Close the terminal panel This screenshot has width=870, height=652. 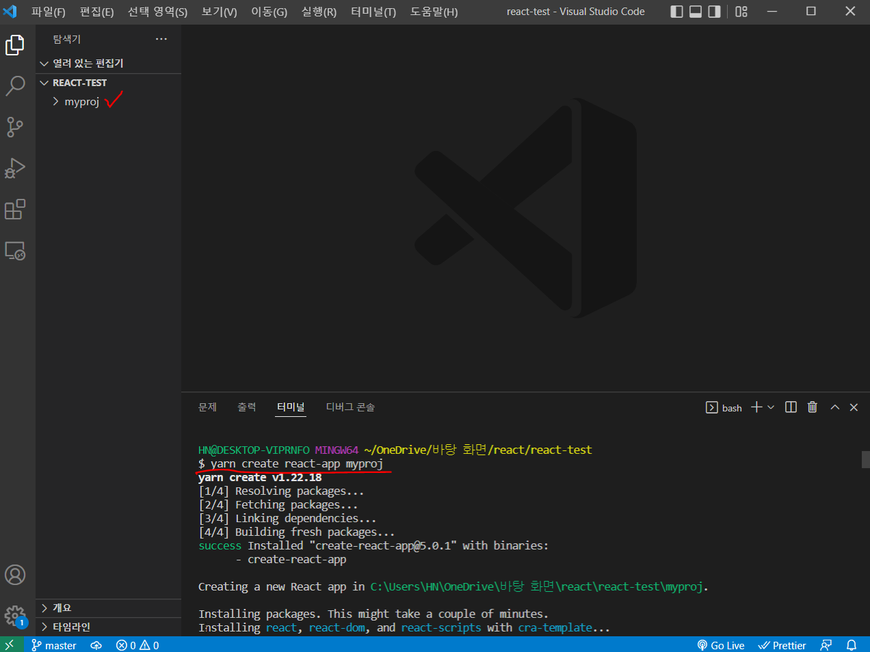[854, 407]
